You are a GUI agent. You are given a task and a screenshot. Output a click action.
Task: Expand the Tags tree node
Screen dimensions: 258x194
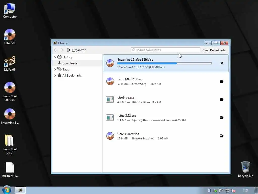click(55, 69)
